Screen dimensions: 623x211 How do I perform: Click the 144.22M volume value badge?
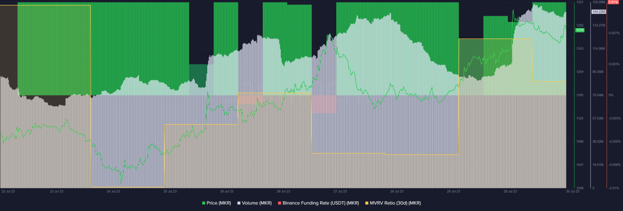click(x=599, y=12)
